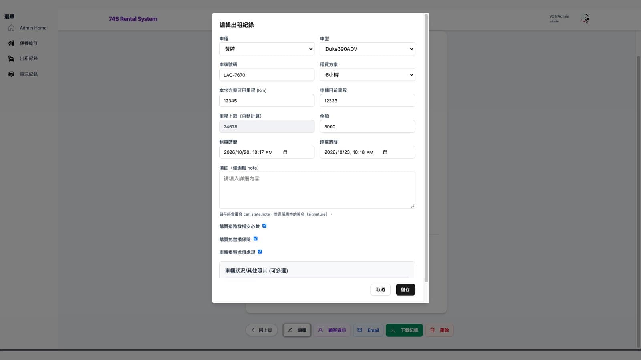The width and height of the screenshot is (641, 360).
Task: Click the 備註 note textarea
Action: click(x=317, y=190)
